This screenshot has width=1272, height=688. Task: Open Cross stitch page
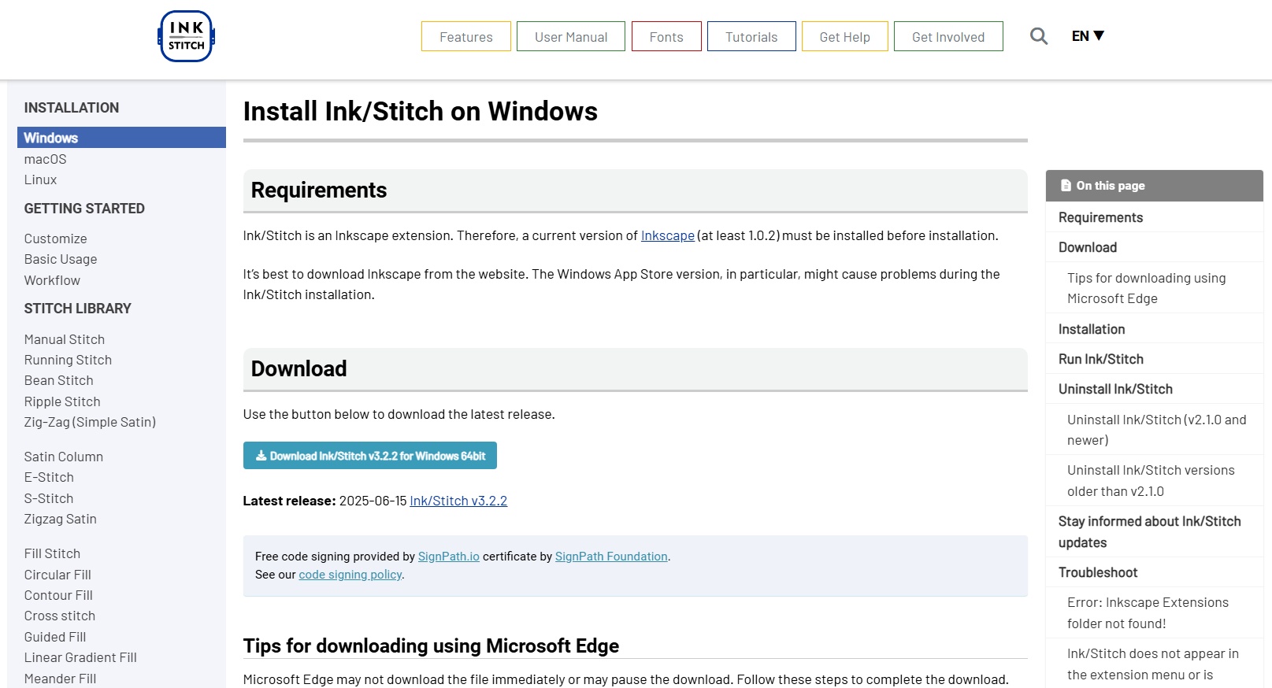60,616
